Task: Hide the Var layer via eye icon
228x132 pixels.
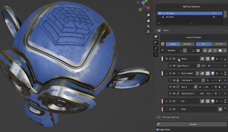Action: (x=174, y=101)
